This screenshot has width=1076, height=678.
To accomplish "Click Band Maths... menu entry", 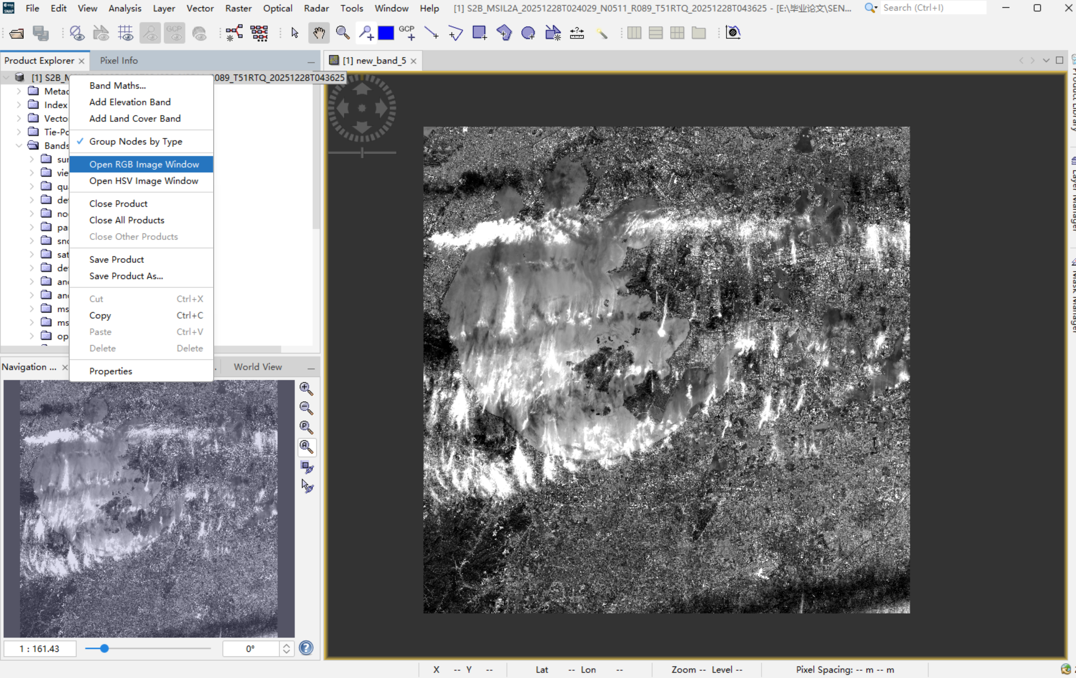I will (117, 86).
